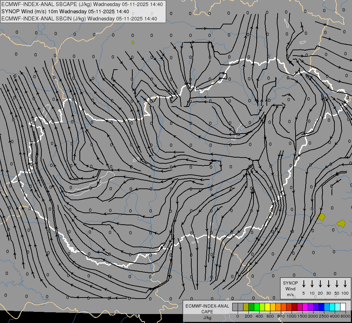Click the 2500 tick on CAPE scale
The height and width of the screenshot is (323, 352).
324,316
